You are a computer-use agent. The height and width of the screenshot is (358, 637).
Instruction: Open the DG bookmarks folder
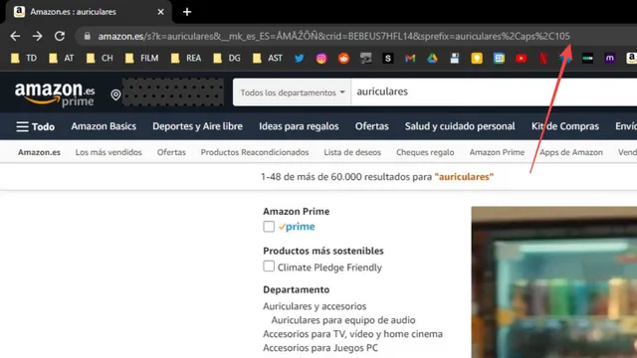point(227,58)
